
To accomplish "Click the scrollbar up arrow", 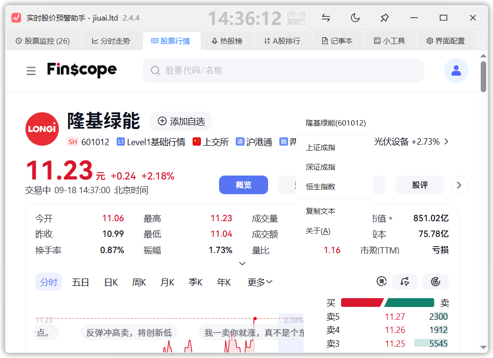I will click(483, 56).
